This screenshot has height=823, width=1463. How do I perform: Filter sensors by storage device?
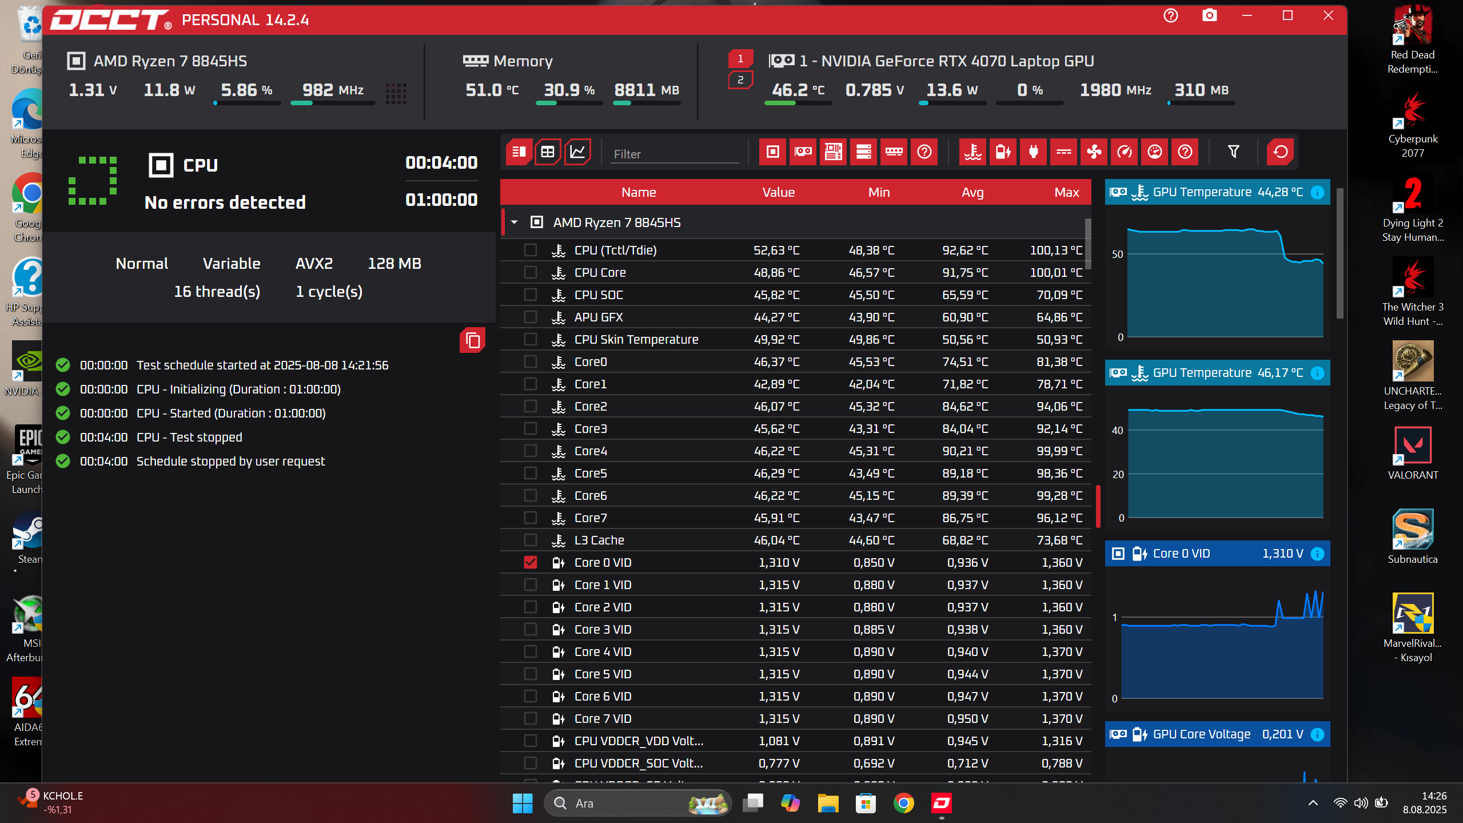pos(863,152)
